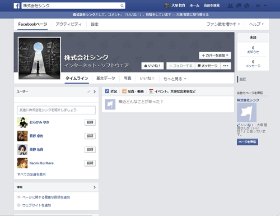The width and height of the screenshot is (280, 216).
Task: Select the タイムライン tab
Action: click(x=77, y=79)
